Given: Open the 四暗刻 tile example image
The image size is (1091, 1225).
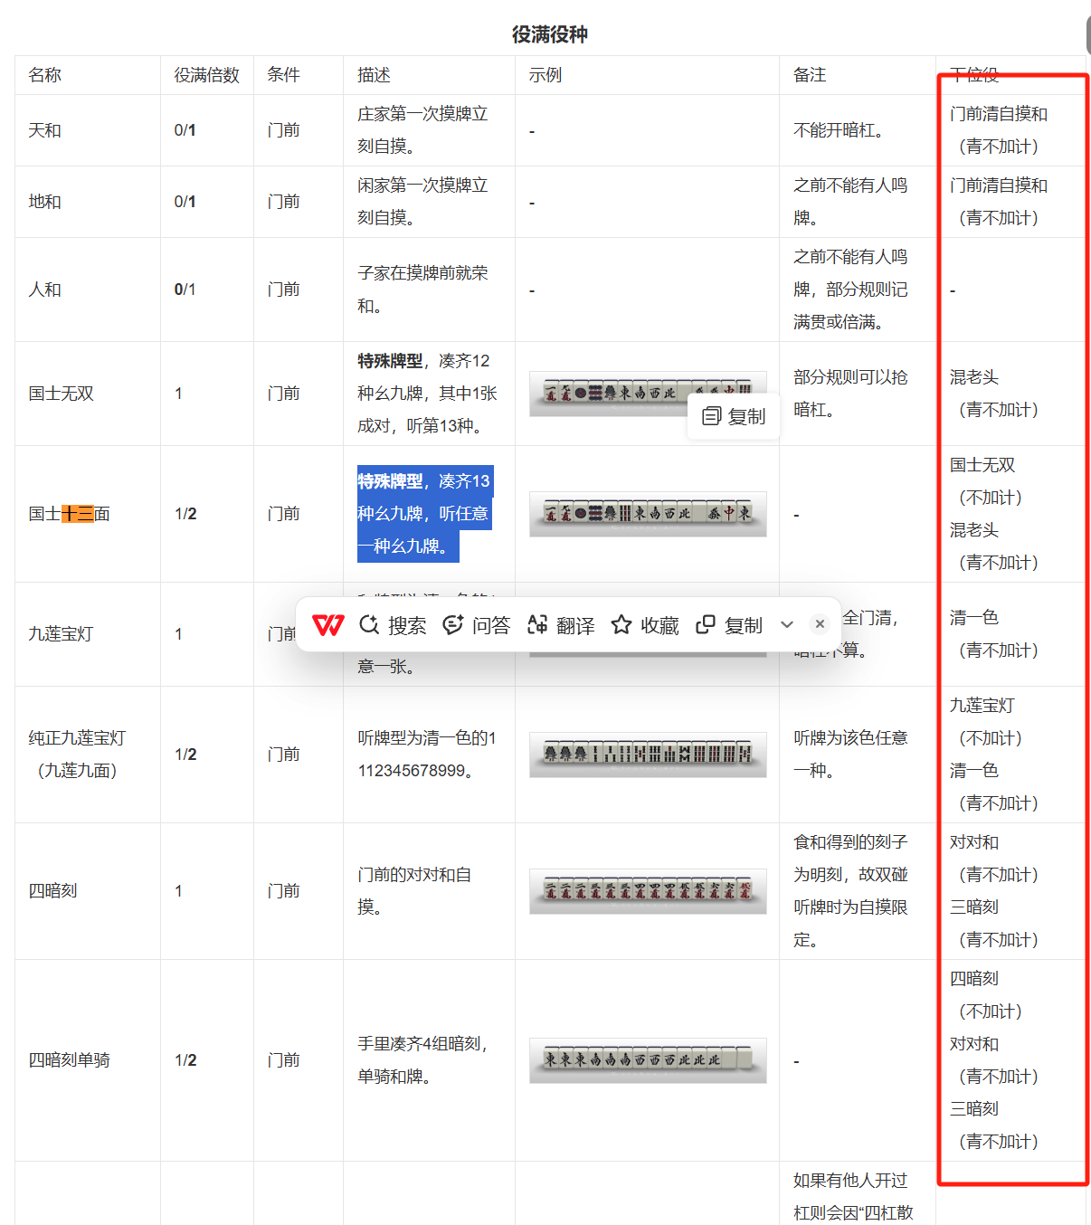Looking at the screenshot, I should 648,890.
